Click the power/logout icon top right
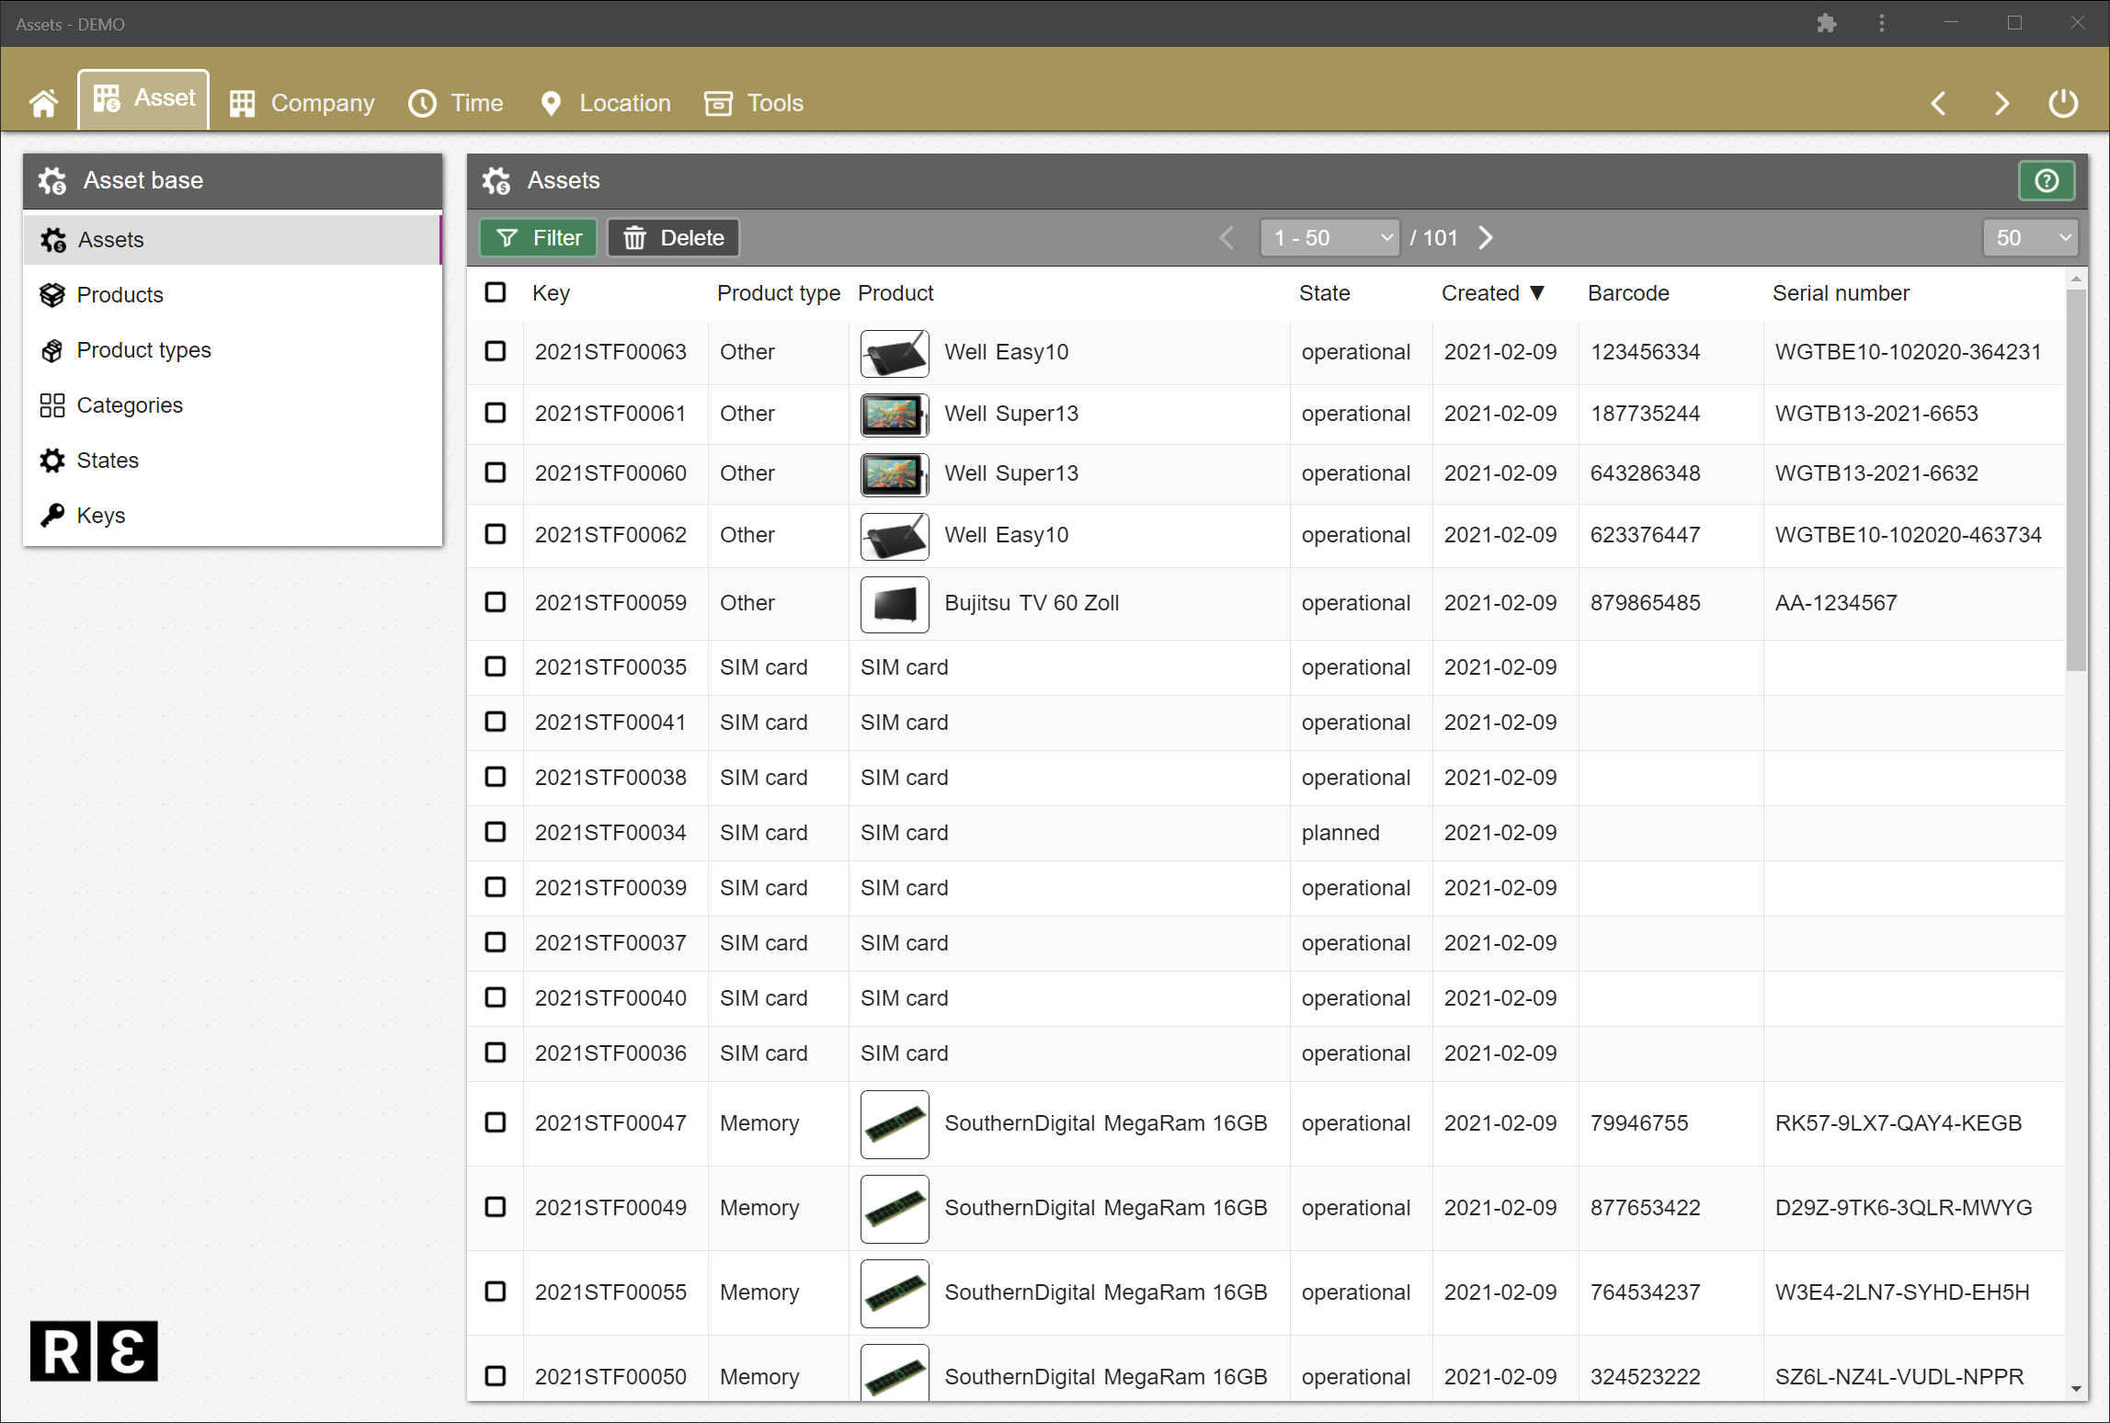 point(2062,103)
